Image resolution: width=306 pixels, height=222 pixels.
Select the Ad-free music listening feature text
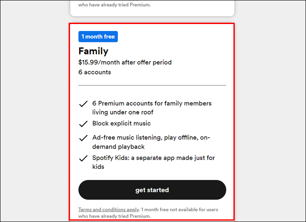(x=151, y=138)
